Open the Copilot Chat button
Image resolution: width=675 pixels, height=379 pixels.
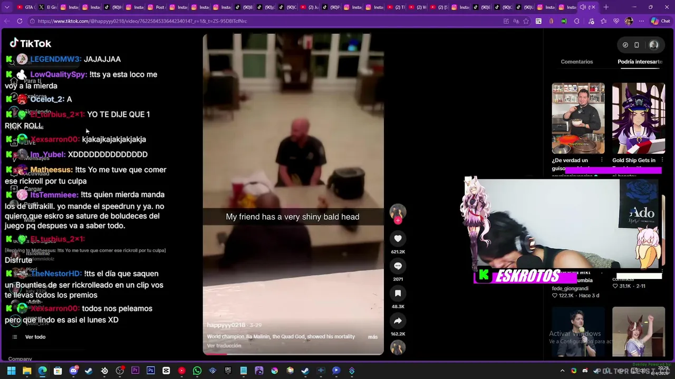point(661,21)
